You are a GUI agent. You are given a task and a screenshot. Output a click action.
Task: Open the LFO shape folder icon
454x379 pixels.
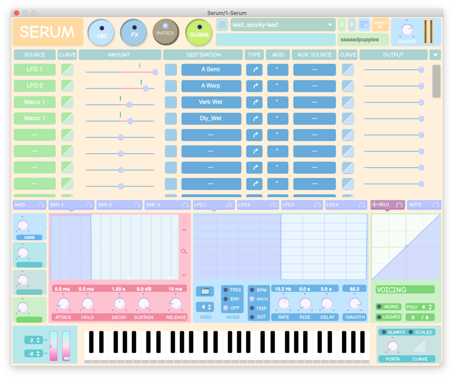pyautogui.click(x=205, y=291)
